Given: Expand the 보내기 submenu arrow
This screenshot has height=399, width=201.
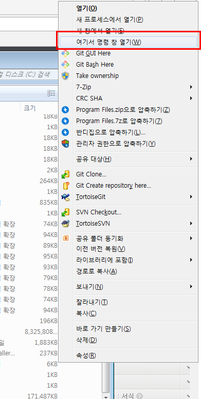Looking at the screenshot, I should [191, 287].
